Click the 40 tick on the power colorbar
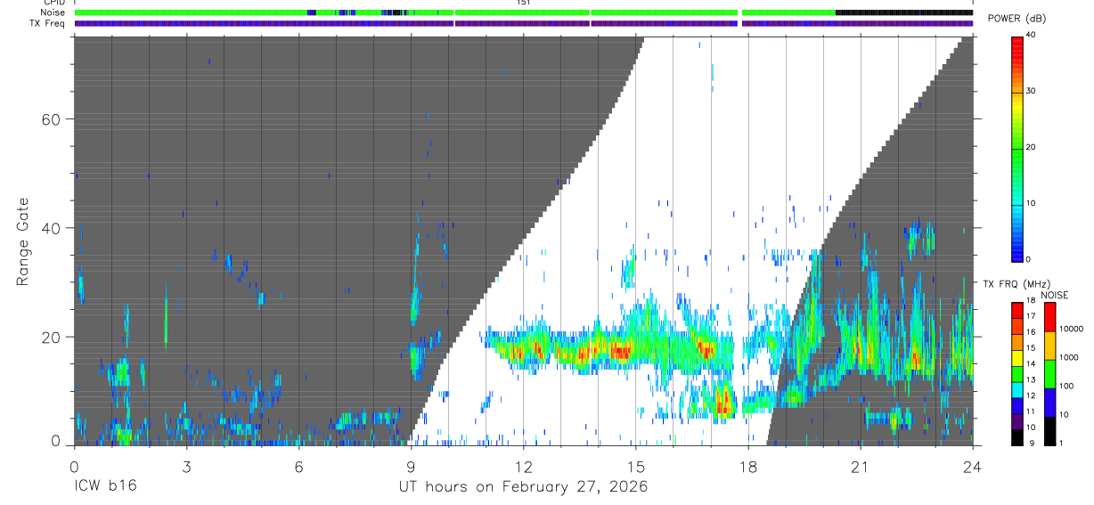This screenshot has width=1094, height=505. coord(1032,35)
